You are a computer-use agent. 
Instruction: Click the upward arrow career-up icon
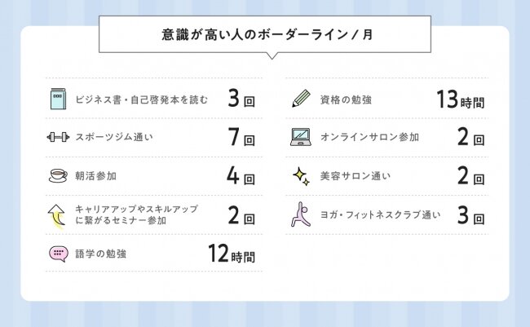pos(57,216)
